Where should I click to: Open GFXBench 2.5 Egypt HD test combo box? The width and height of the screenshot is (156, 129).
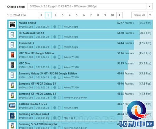[90, 6]
